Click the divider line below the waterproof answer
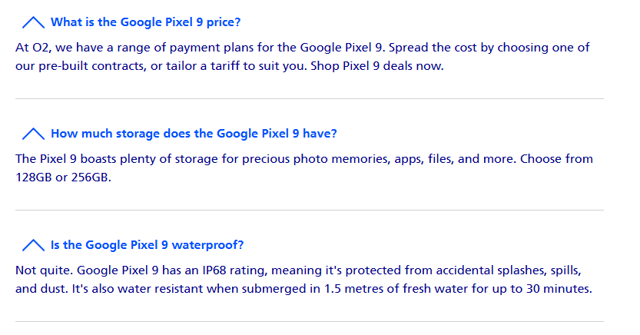 [x=310, y=321]
